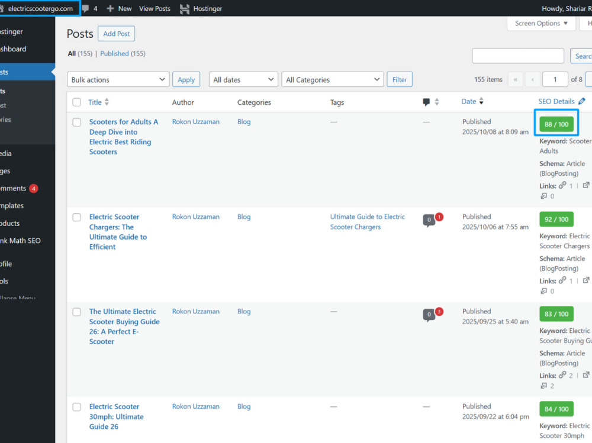Check the box for Electric Scooter 30mph post
The width and height of the screenshot is (592, 443).
click(76, 407)
